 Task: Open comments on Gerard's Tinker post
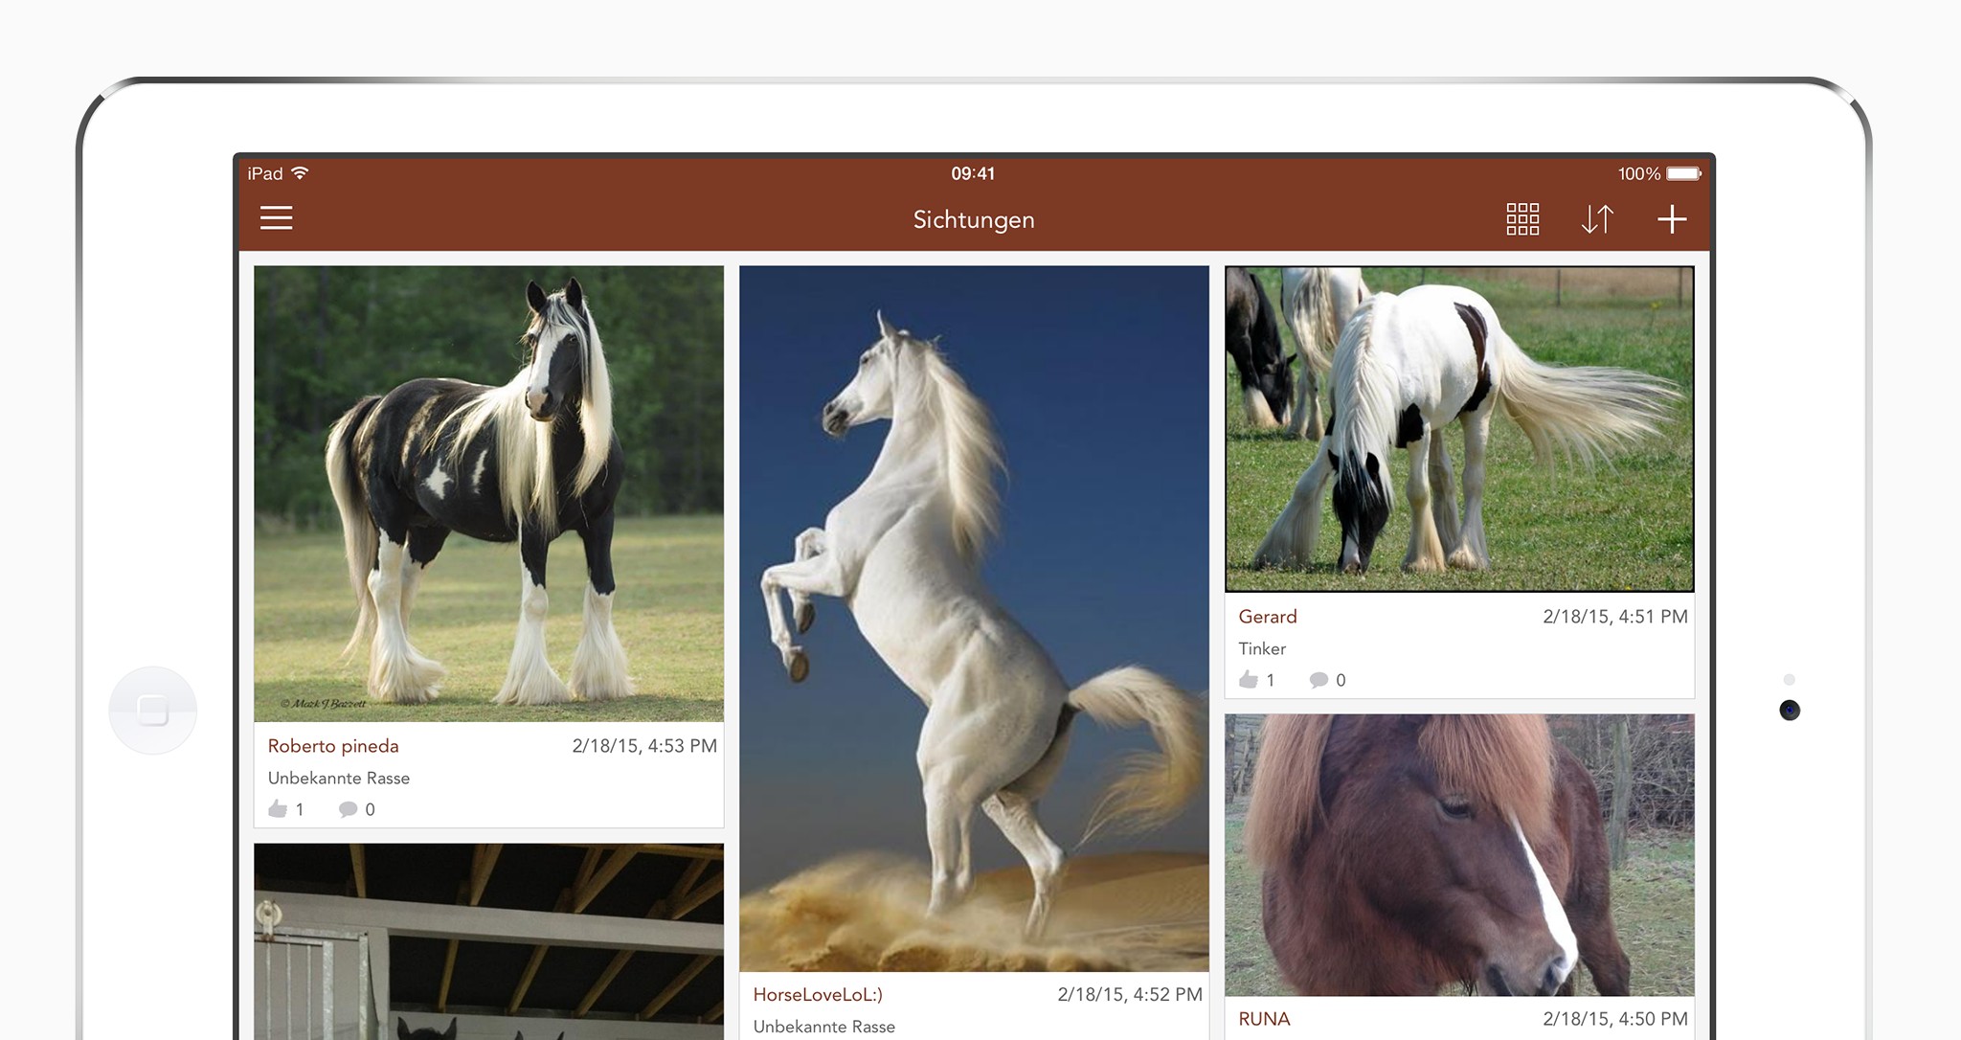pyautogui.click(x=1319, y=680)
